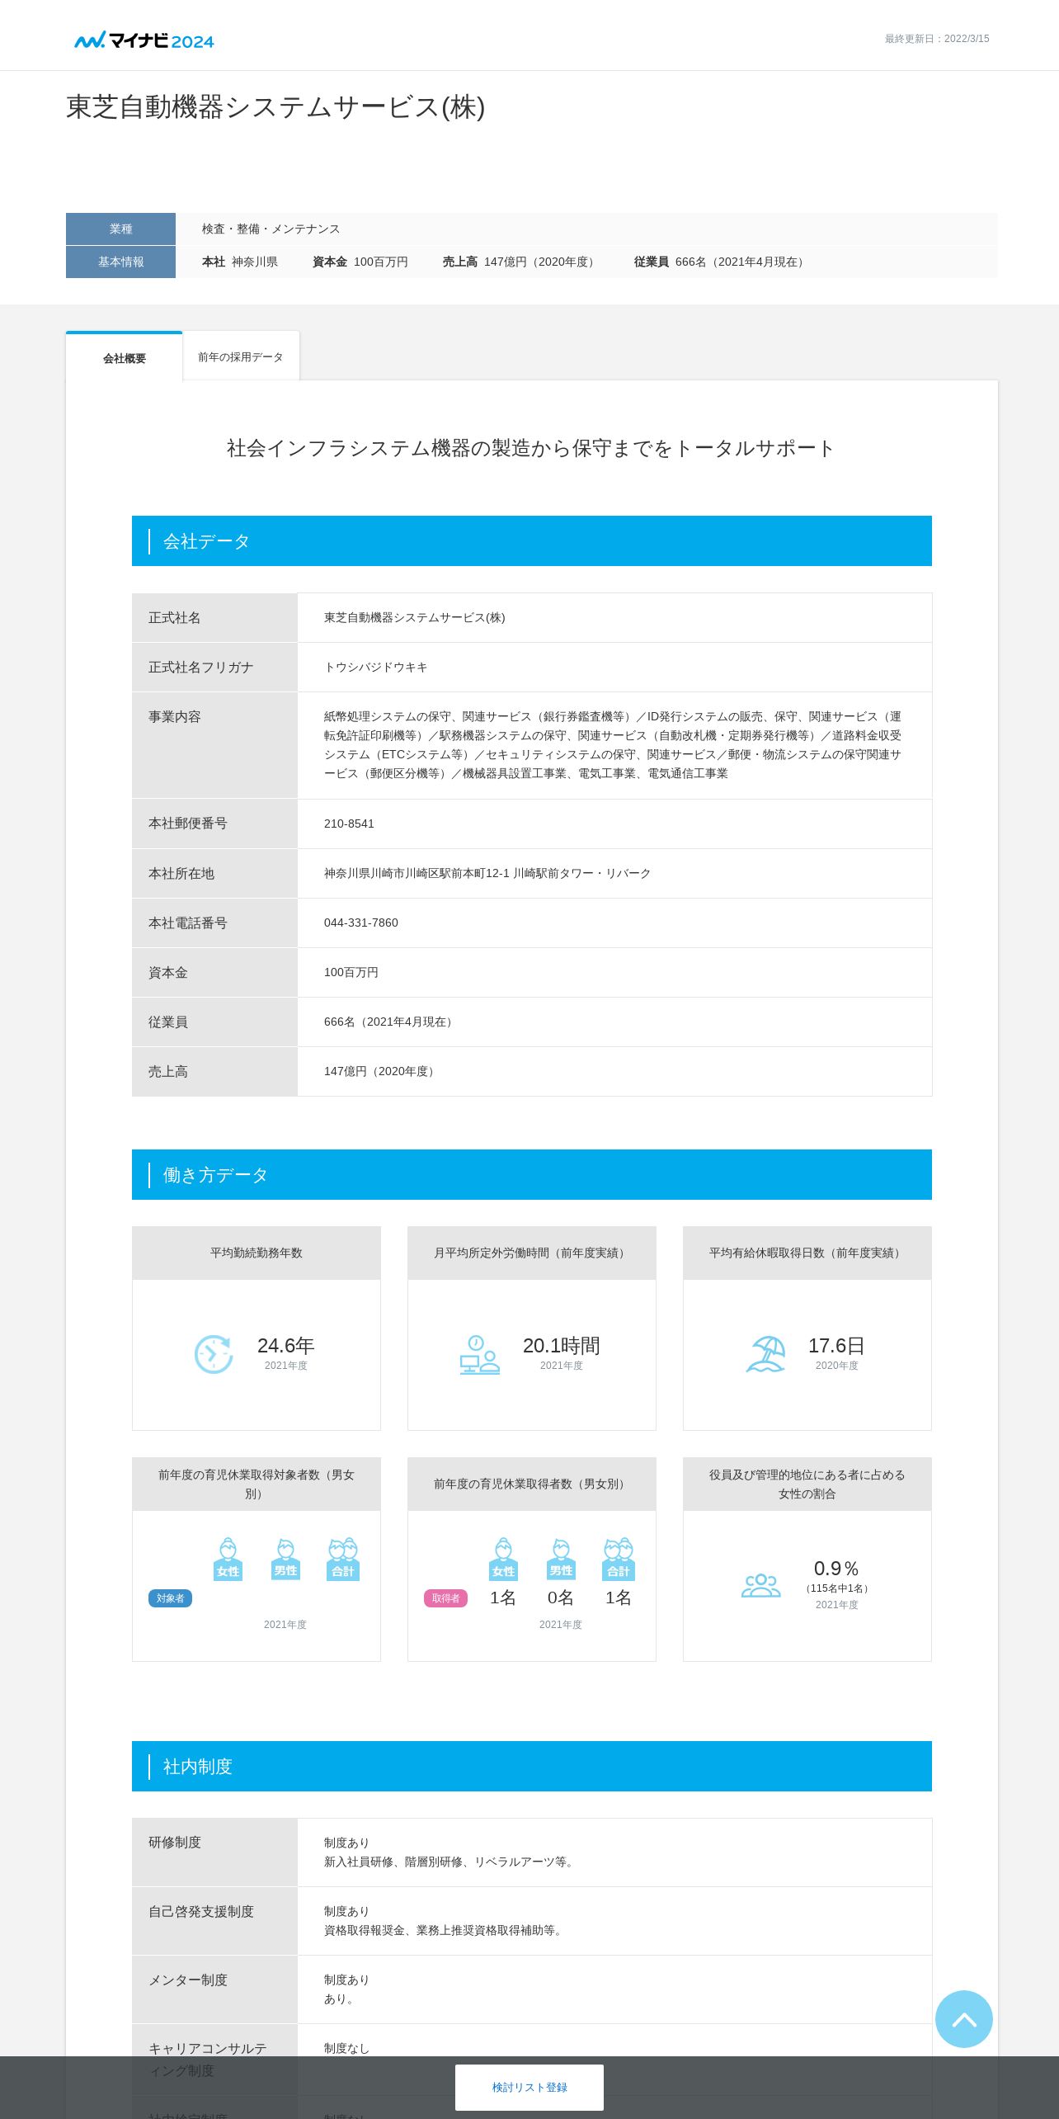Image resolution: width=1059 pixels, height=2119 pixels.
Task: Click the 売上高 147億円（2020年度） table value
Action: coord(381,1071)
